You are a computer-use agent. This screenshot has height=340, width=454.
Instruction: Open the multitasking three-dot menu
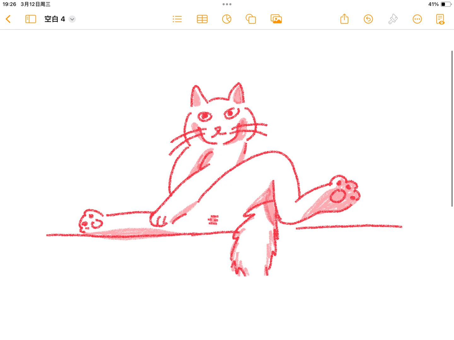[x=227, y=4]
